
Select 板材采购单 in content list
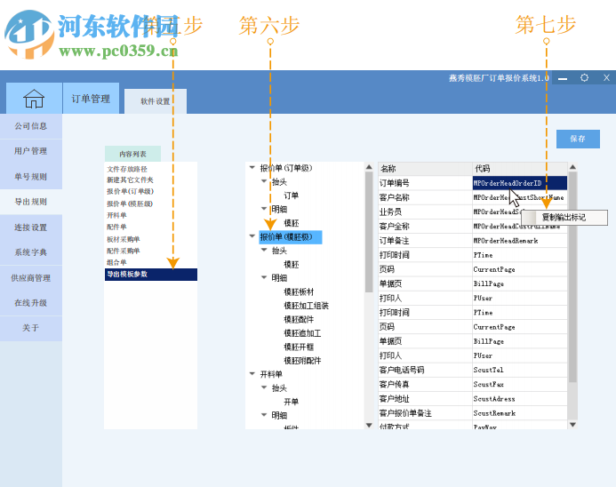pos(124,239)
